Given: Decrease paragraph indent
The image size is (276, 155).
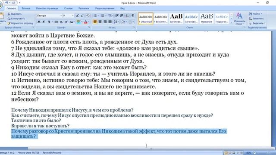Looking at the screenshot, I should pyautogui.click(x=117, y=15).
